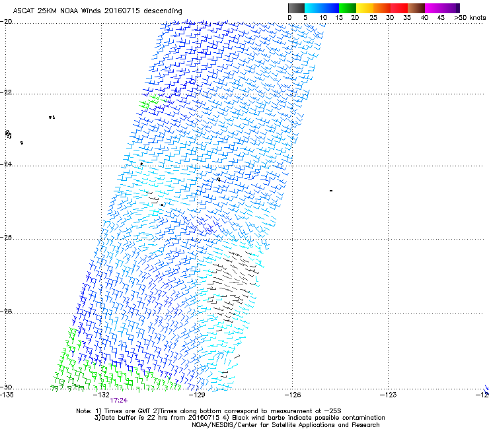Click the '-26' latitude axis label
This screenshot has height=429, width=489.
pyautogui.click(x=6, y=238)
